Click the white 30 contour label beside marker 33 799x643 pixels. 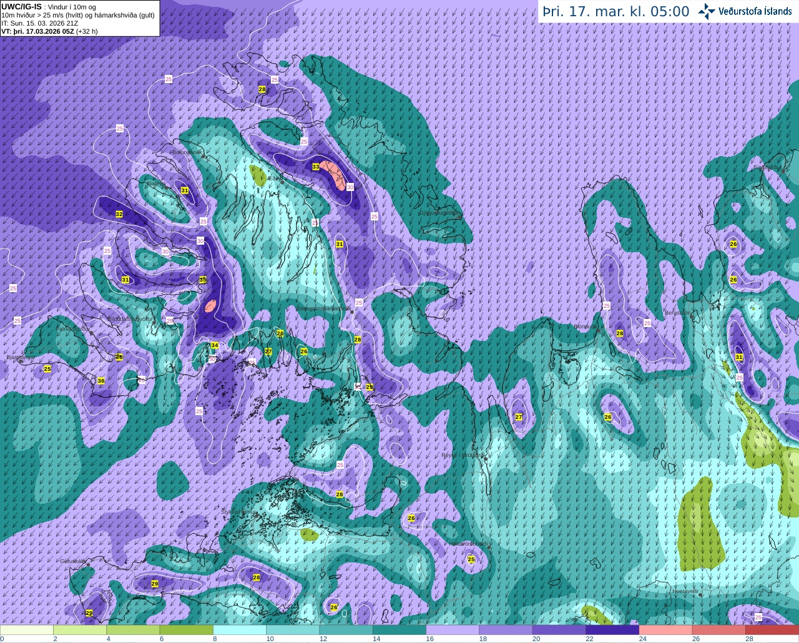click(350, 187)
